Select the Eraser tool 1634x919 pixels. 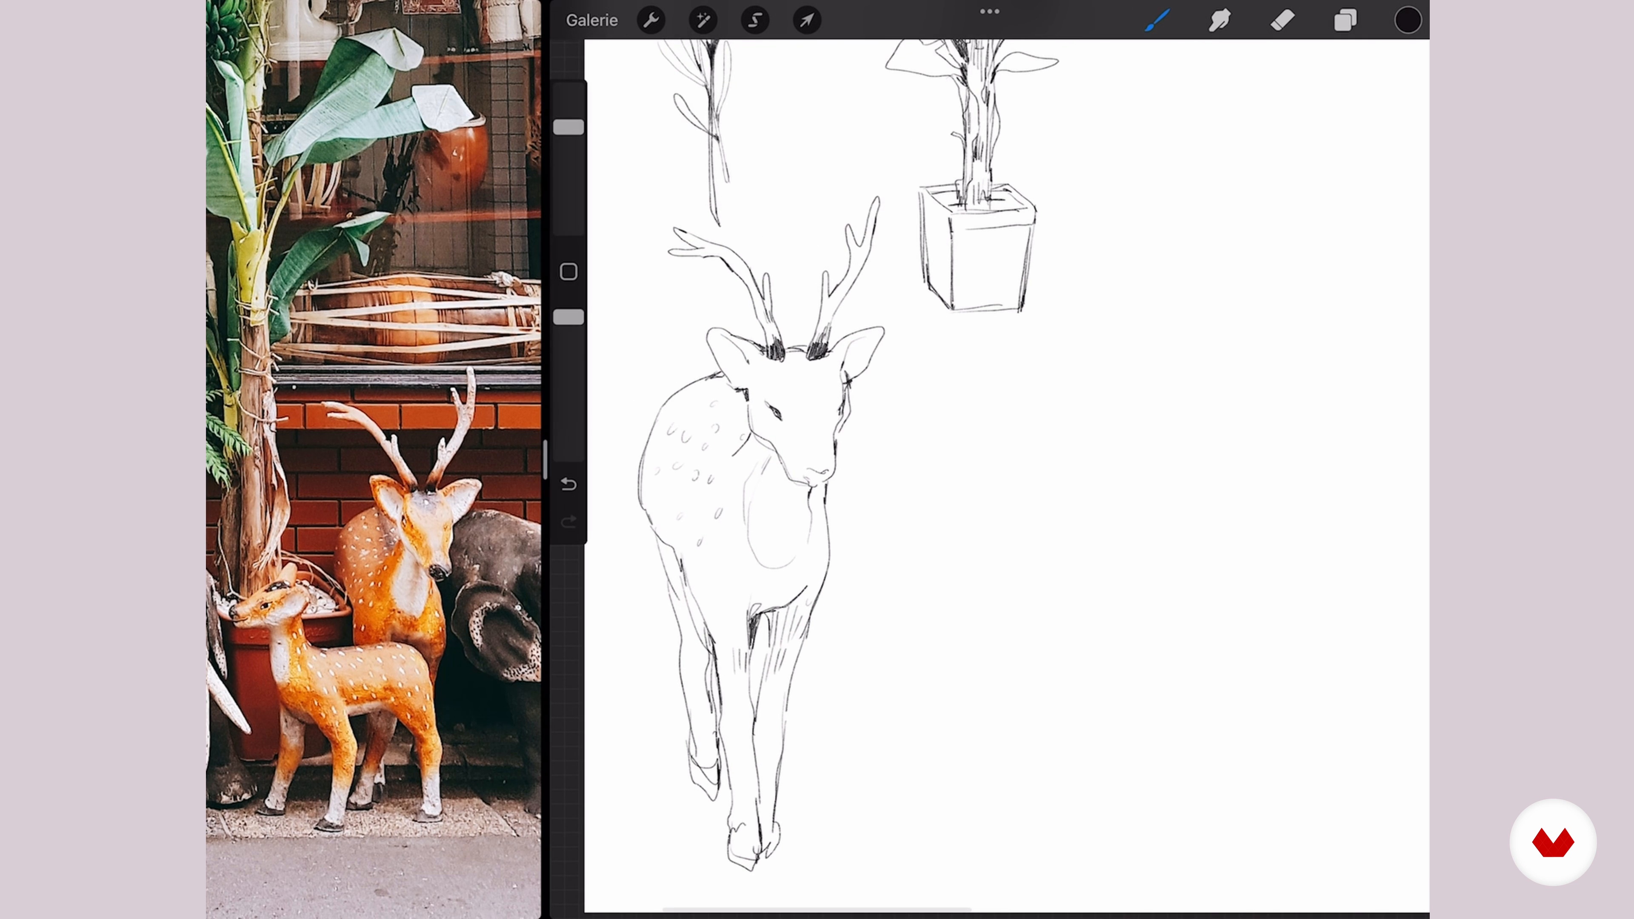(x=1283, y=20)
